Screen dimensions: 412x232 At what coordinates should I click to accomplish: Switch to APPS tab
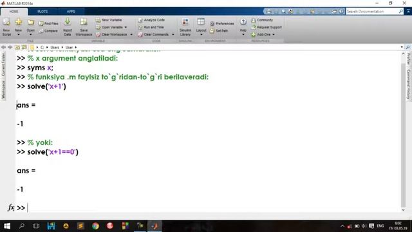[x=71, y=12]
